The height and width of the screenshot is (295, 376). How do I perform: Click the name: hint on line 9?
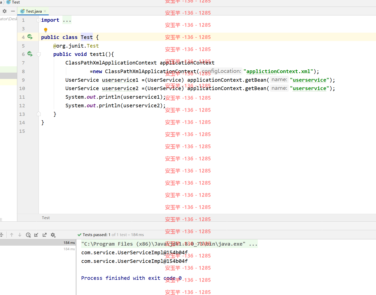[279, 80]
